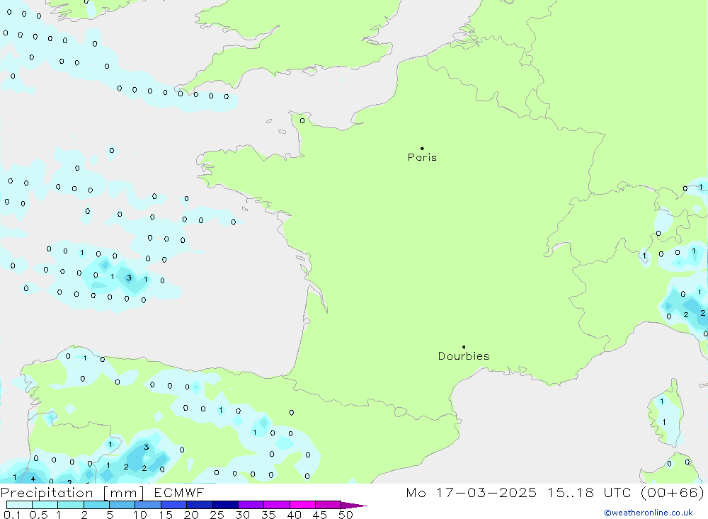Image resolution: width=708 pixels, height=519 pixels.
Task: Pick the 45–50 mm legend swatch
Action: click(x=329, y=505)
